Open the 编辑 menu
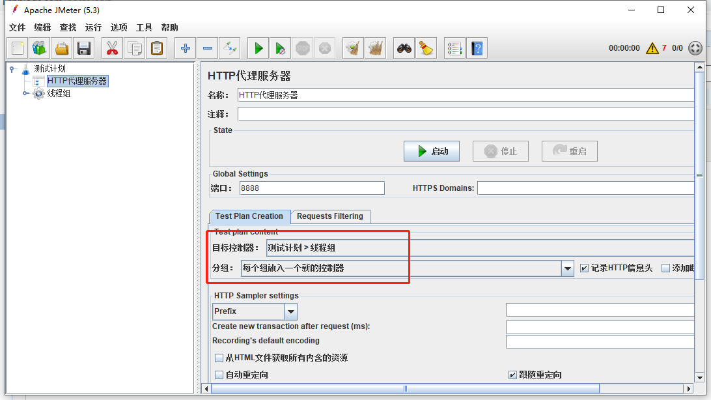This screenshot has height=400, width=711. point(42,27)
